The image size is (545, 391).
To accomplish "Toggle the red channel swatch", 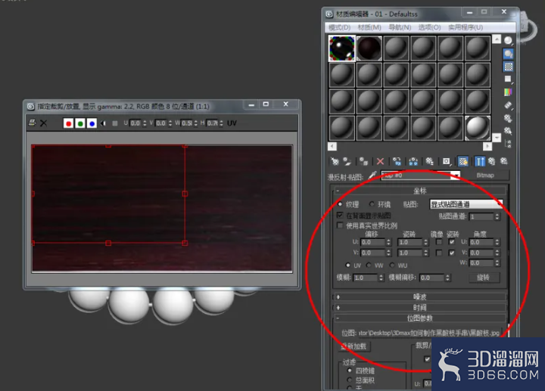I will point(68,123).
